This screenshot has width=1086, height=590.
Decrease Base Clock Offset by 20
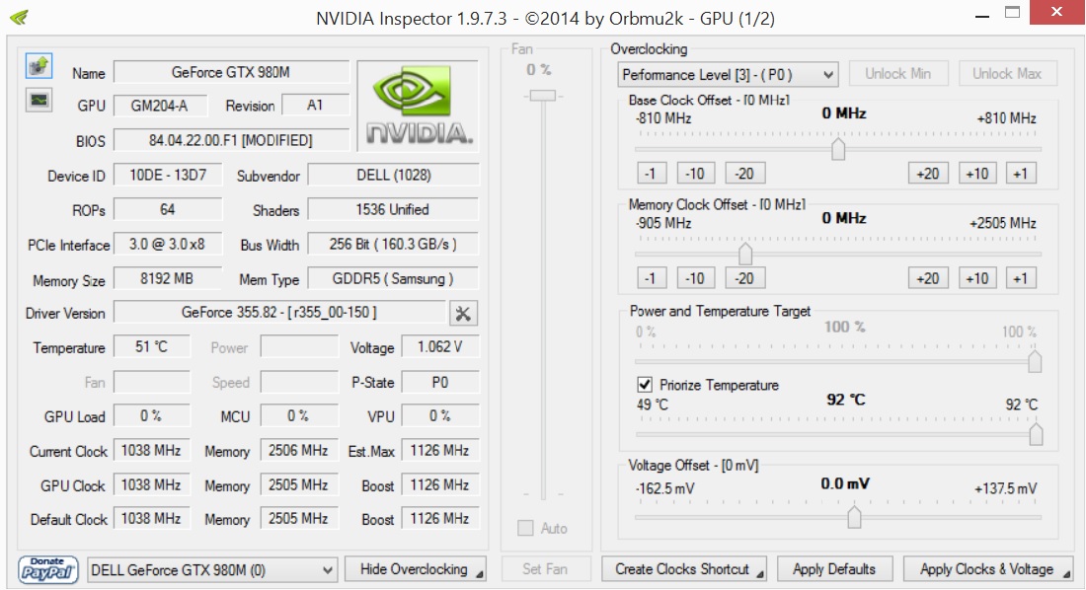pyautogui.click(x=744, y=173)
